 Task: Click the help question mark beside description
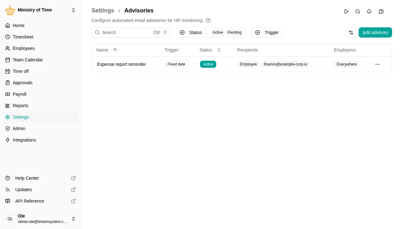208,20
